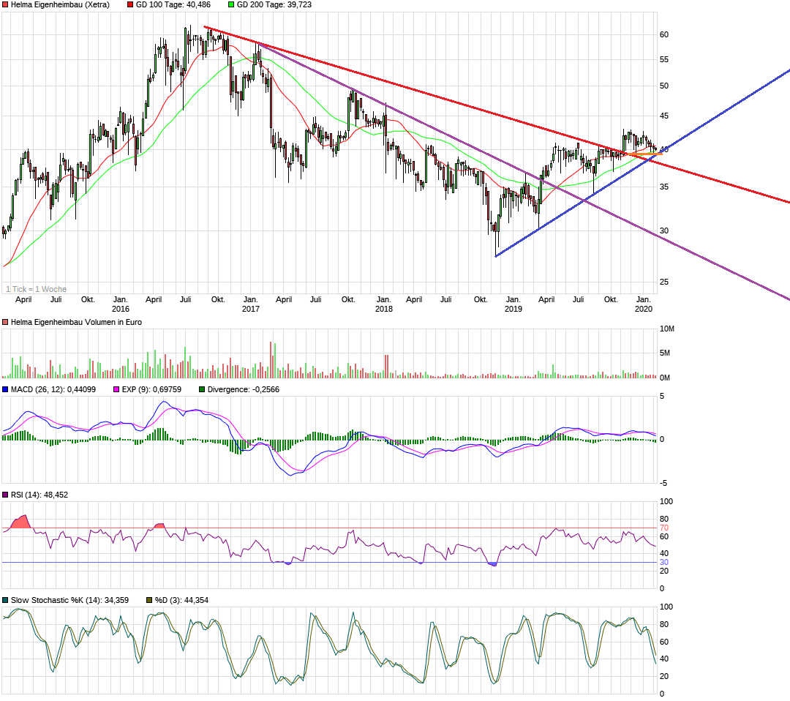Click the purple RSI legend swatch
Screen dimensions: 790x701
coord(6,495)
